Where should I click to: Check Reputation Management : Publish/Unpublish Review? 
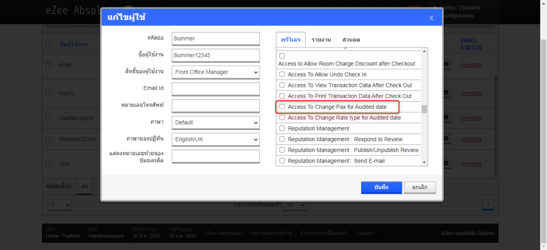point(282,150)
